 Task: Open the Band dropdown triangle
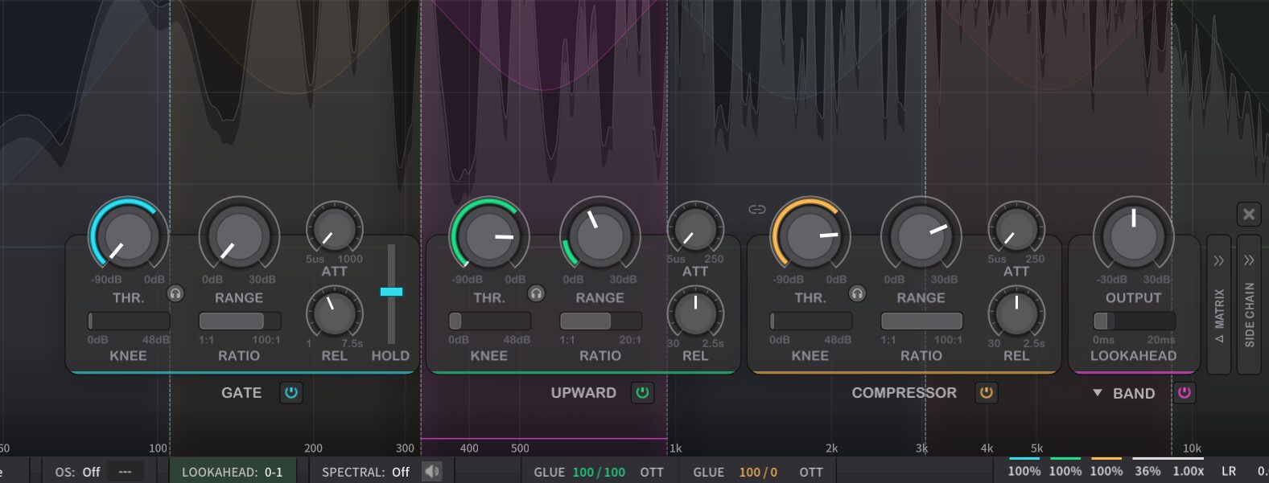pos(1097,393)
